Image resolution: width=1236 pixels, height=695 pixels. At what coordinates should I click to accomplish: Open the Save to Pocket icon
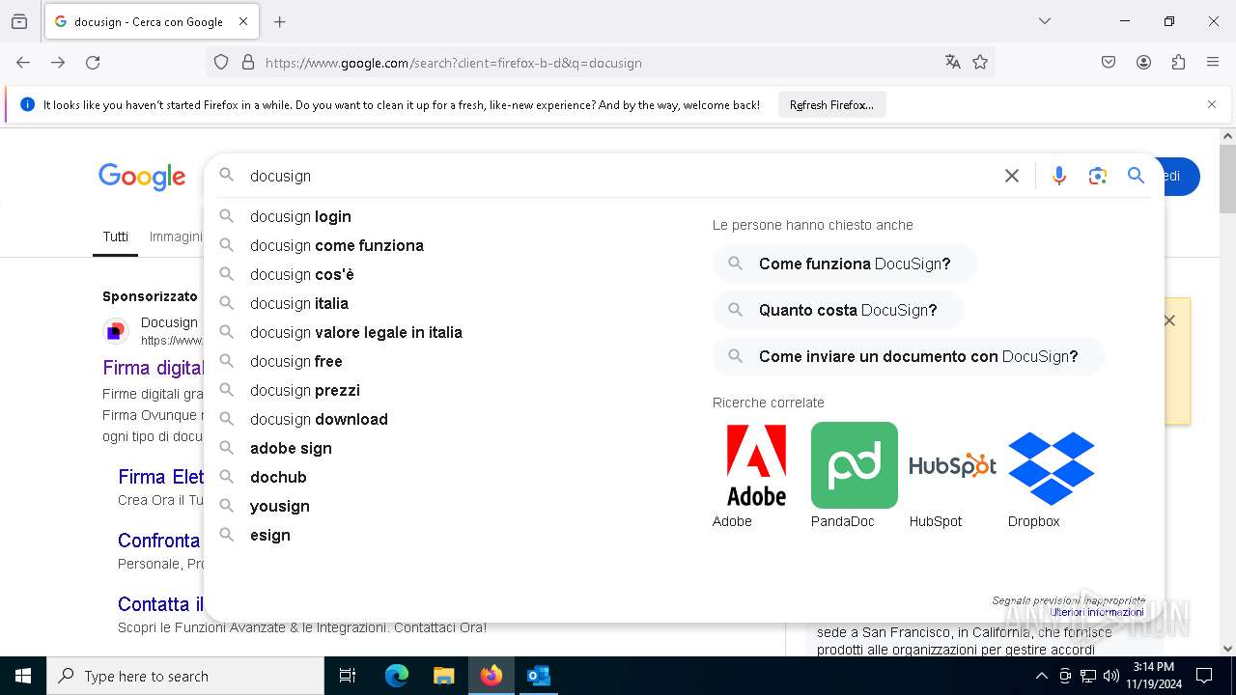[x=1109, y=63]
